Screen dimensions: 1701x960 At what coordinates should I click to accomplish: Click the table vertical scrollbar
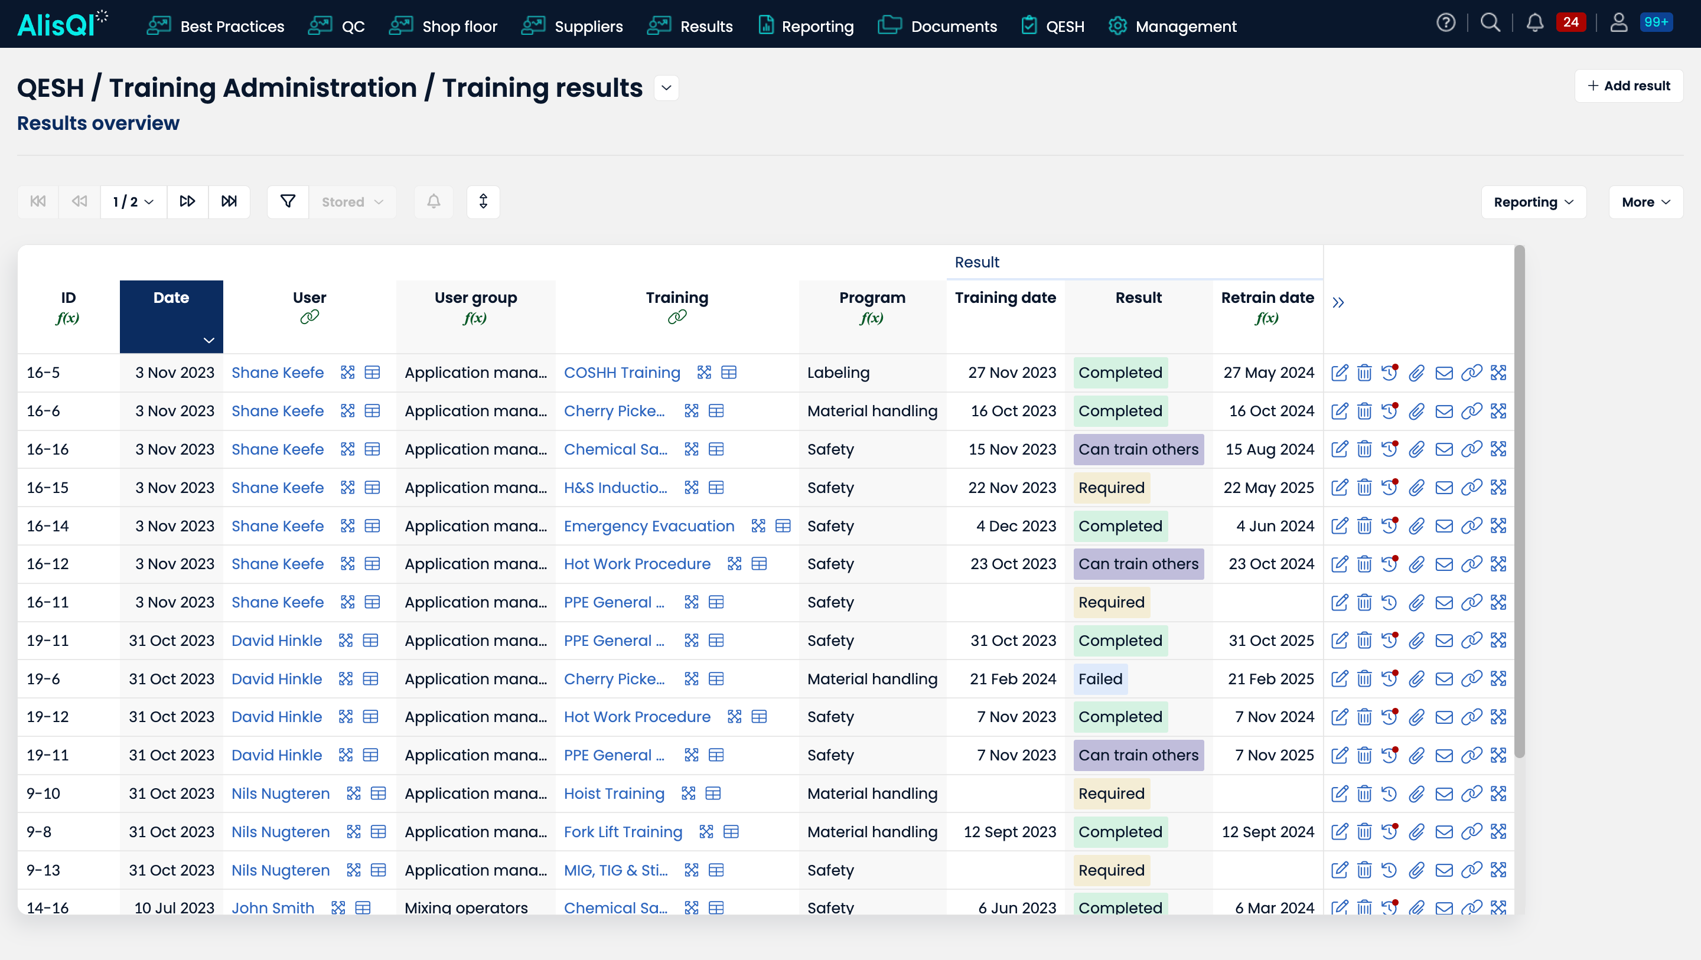(x=1520, y=502)
